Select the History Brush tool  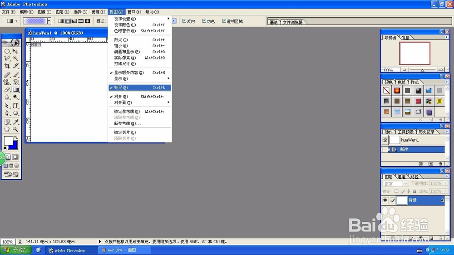coord(15,82)
